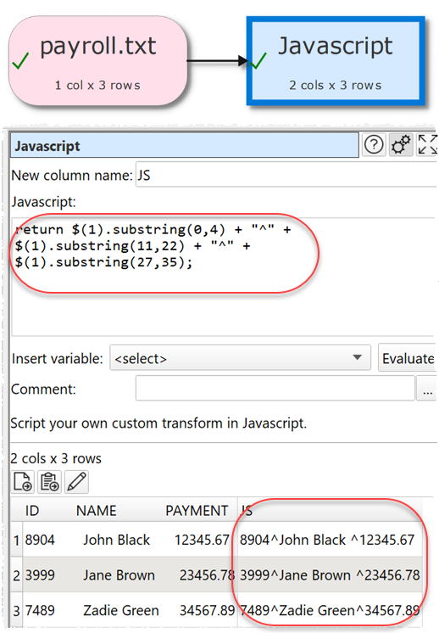Viewport: 439px width, 633px height.
Task: Click the Javascript panel title bar
Action: [184, 145]
